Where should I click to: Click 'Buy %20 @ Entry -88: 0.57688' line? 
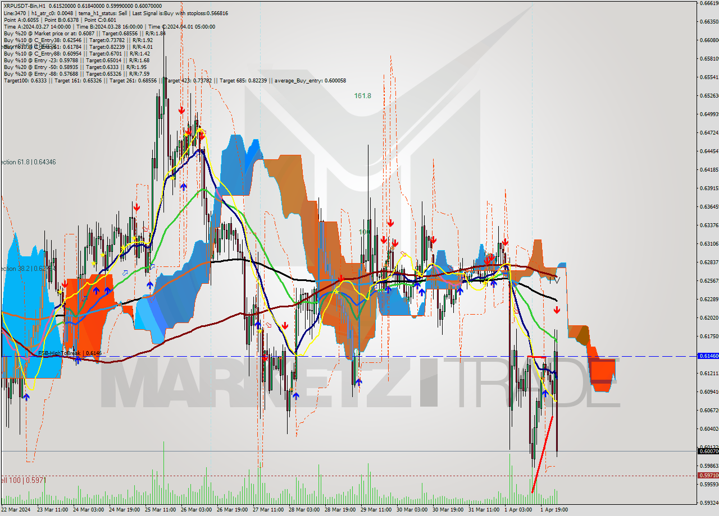coord(76,73)
